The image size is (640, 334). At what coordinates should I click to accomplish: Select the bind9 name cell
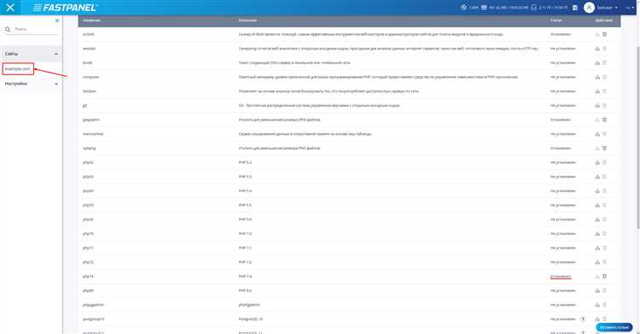tap(87, 63)
